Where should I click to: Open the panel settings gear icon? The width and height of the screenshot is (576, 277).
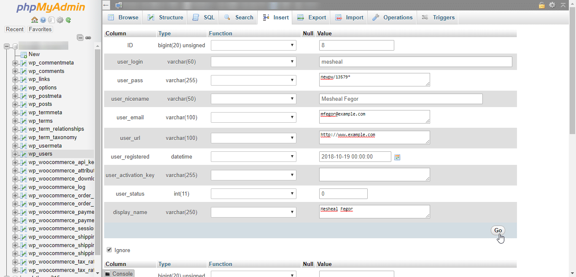pos(59,20)
